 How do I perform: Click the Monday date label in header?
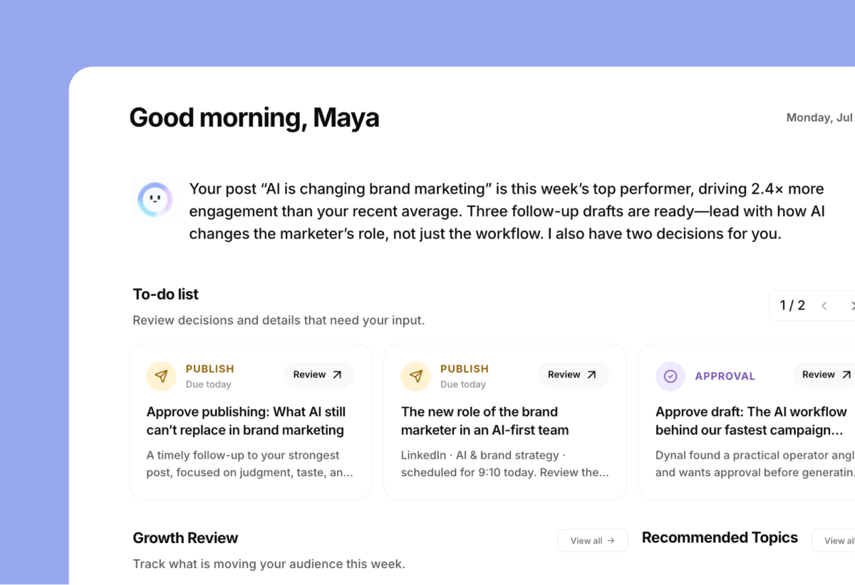point(820,117)
